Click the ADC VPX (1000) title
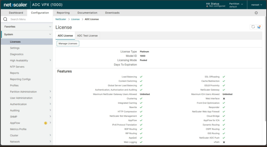 [x=47, y=5]
